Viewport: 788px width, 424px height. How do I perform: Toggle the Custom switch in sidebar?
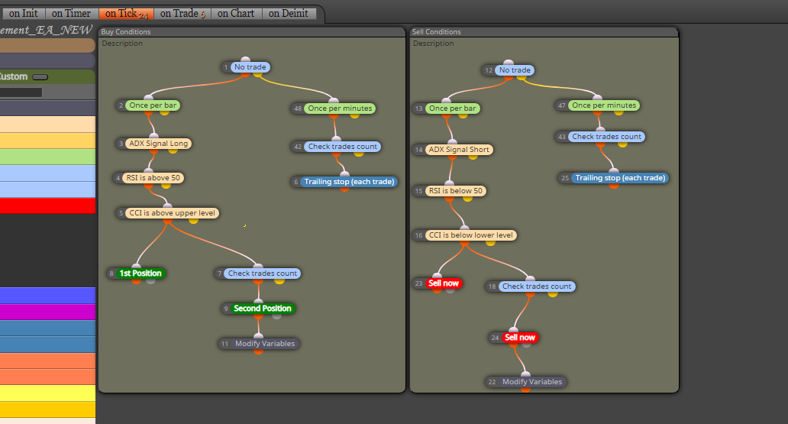(x=40, y=77)
